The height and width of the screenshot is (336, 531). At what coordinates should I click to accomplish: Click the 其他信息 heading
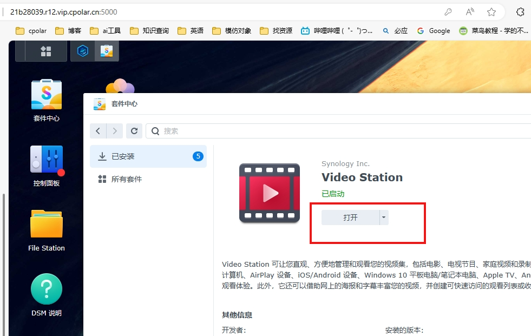[237, 315]
